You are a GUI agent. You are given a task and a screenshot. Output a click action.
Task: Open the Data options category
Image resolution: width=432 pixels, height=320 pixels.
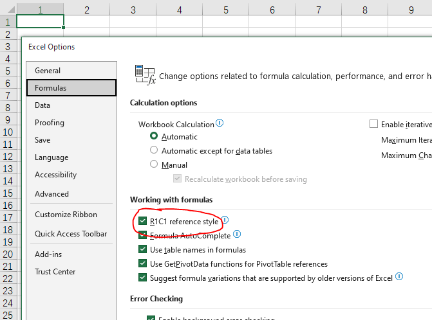[x=71, y=105]
